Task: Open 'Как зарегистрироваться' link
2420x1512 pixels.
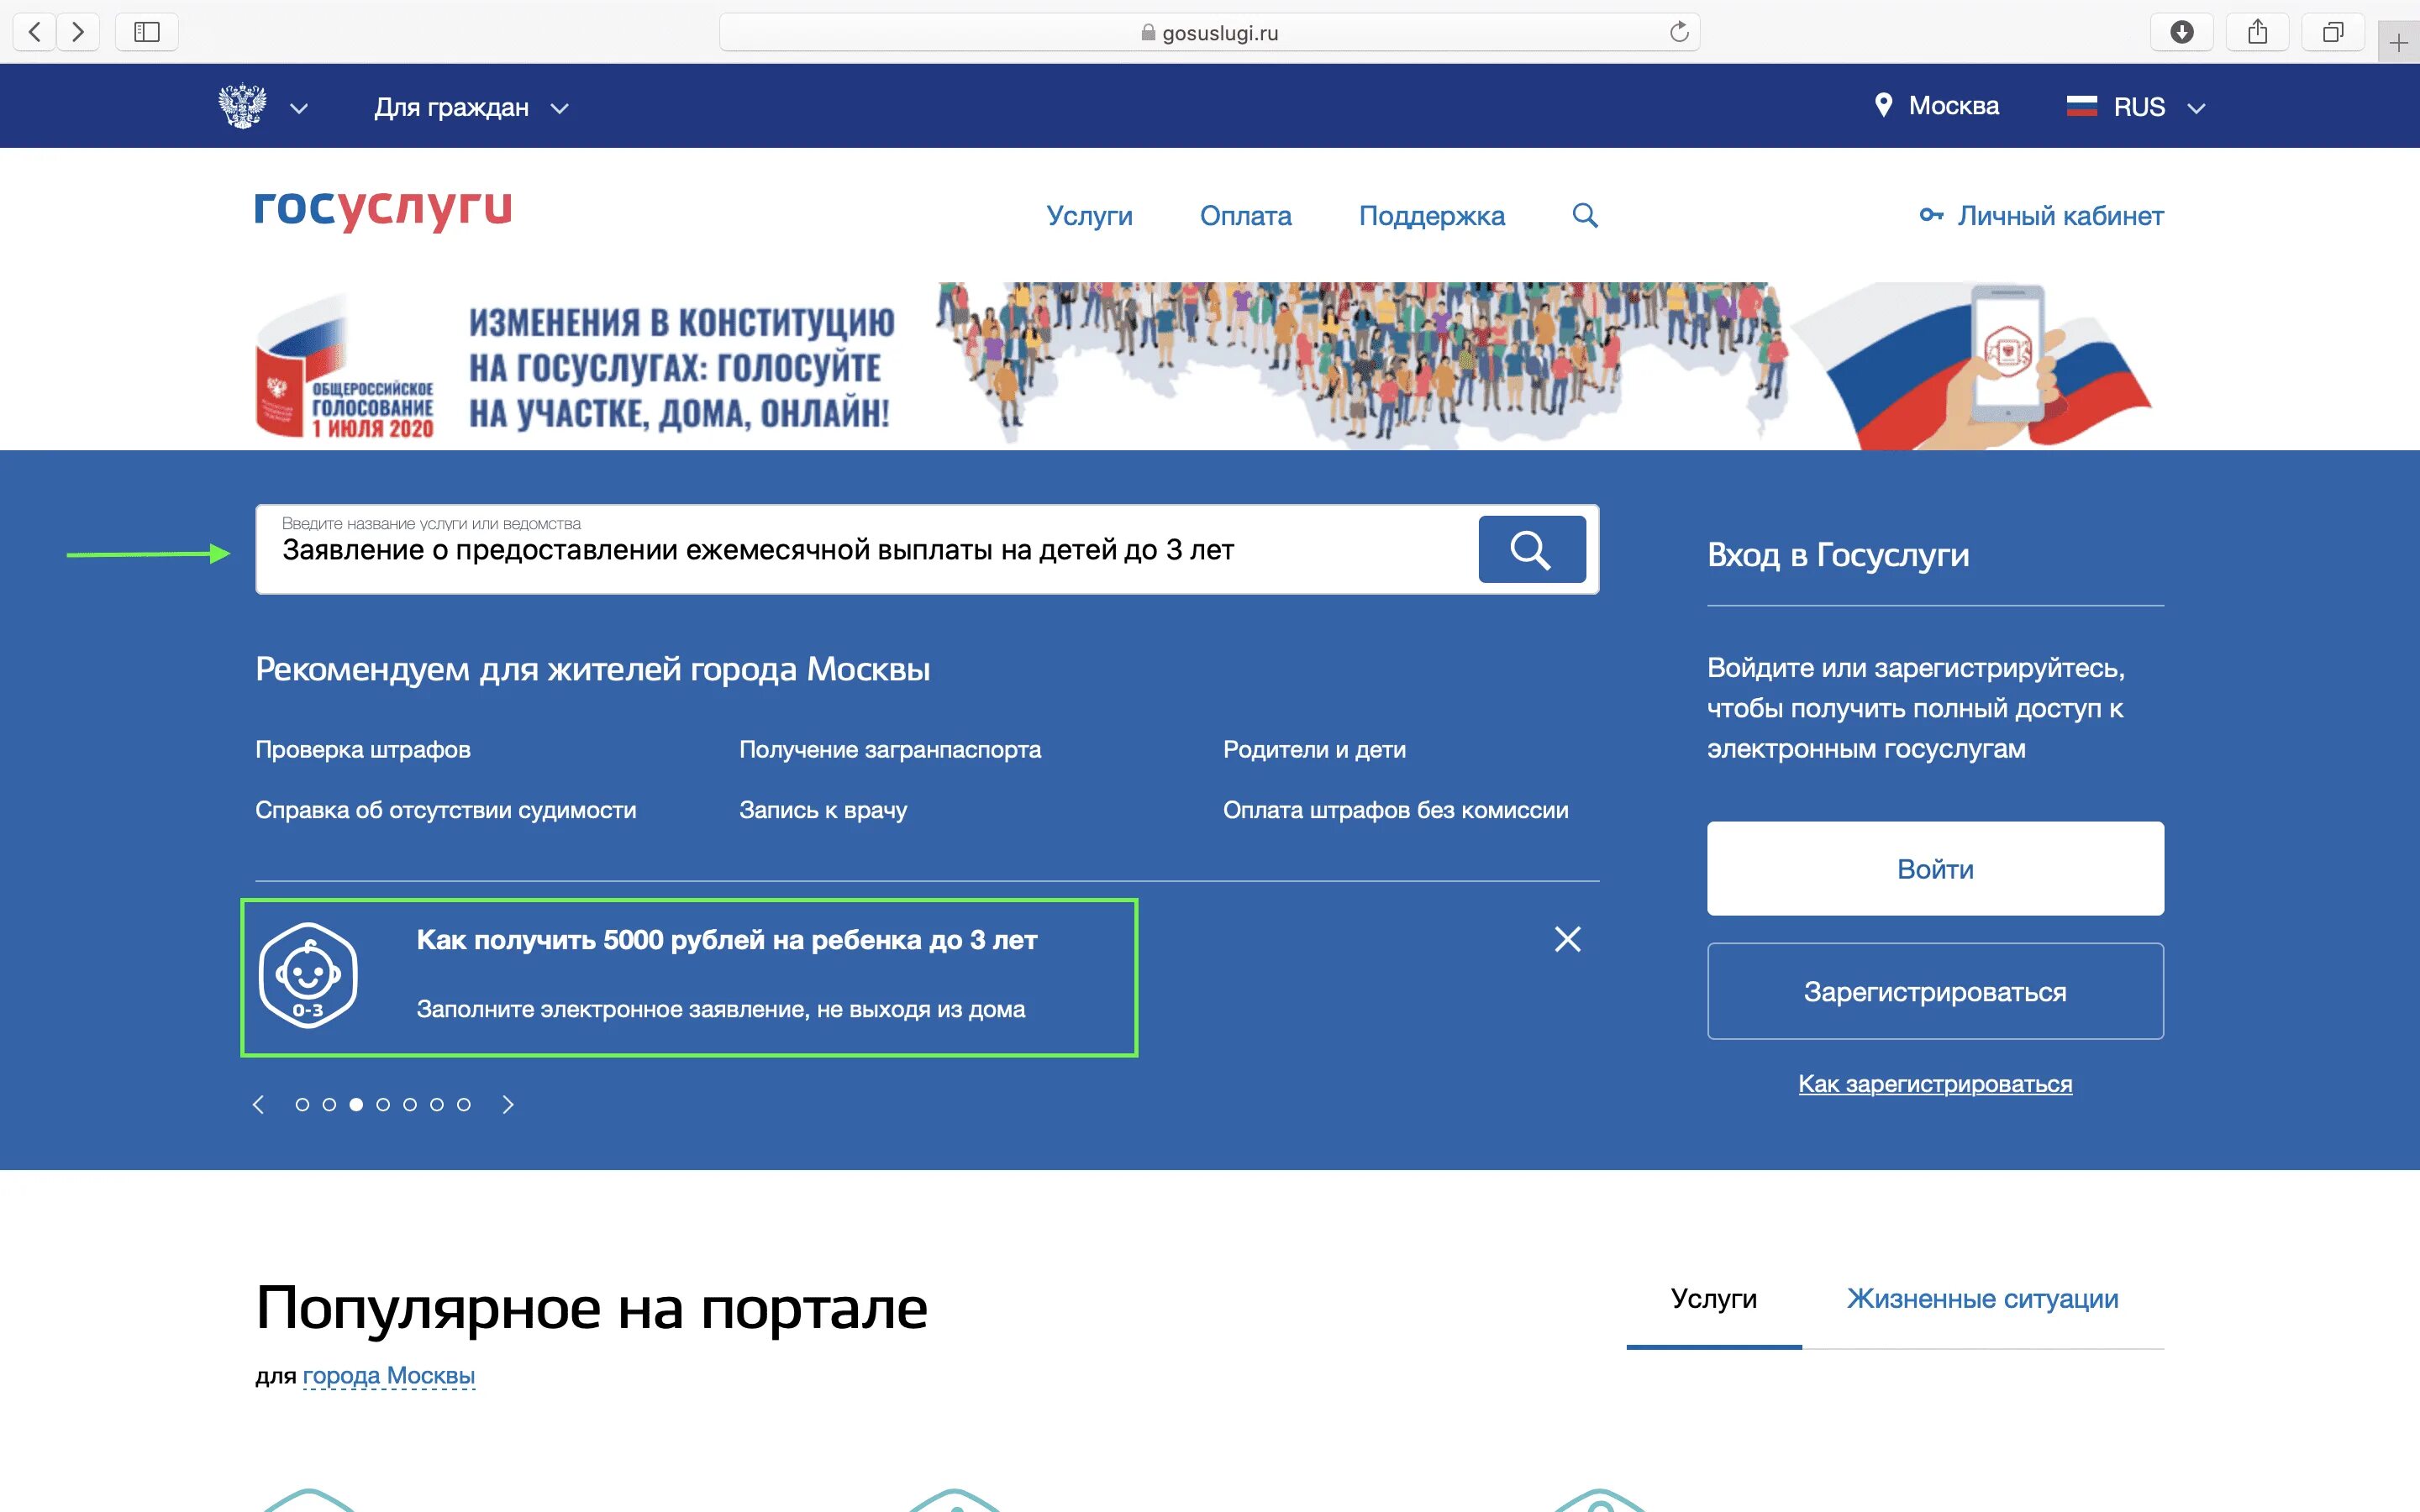Action: click(x=1935, y=1084)
